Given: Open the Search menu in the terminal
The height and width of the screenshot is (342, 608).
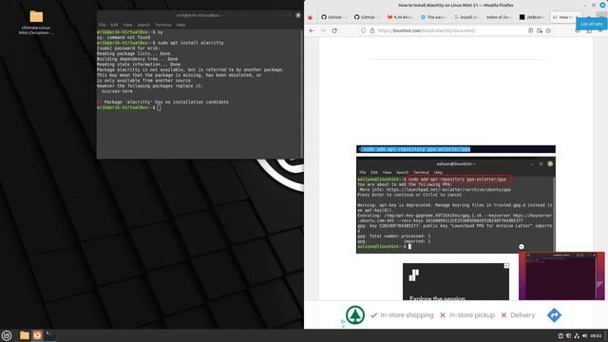Looking at the screenshot, I should (x=143, y=25).
